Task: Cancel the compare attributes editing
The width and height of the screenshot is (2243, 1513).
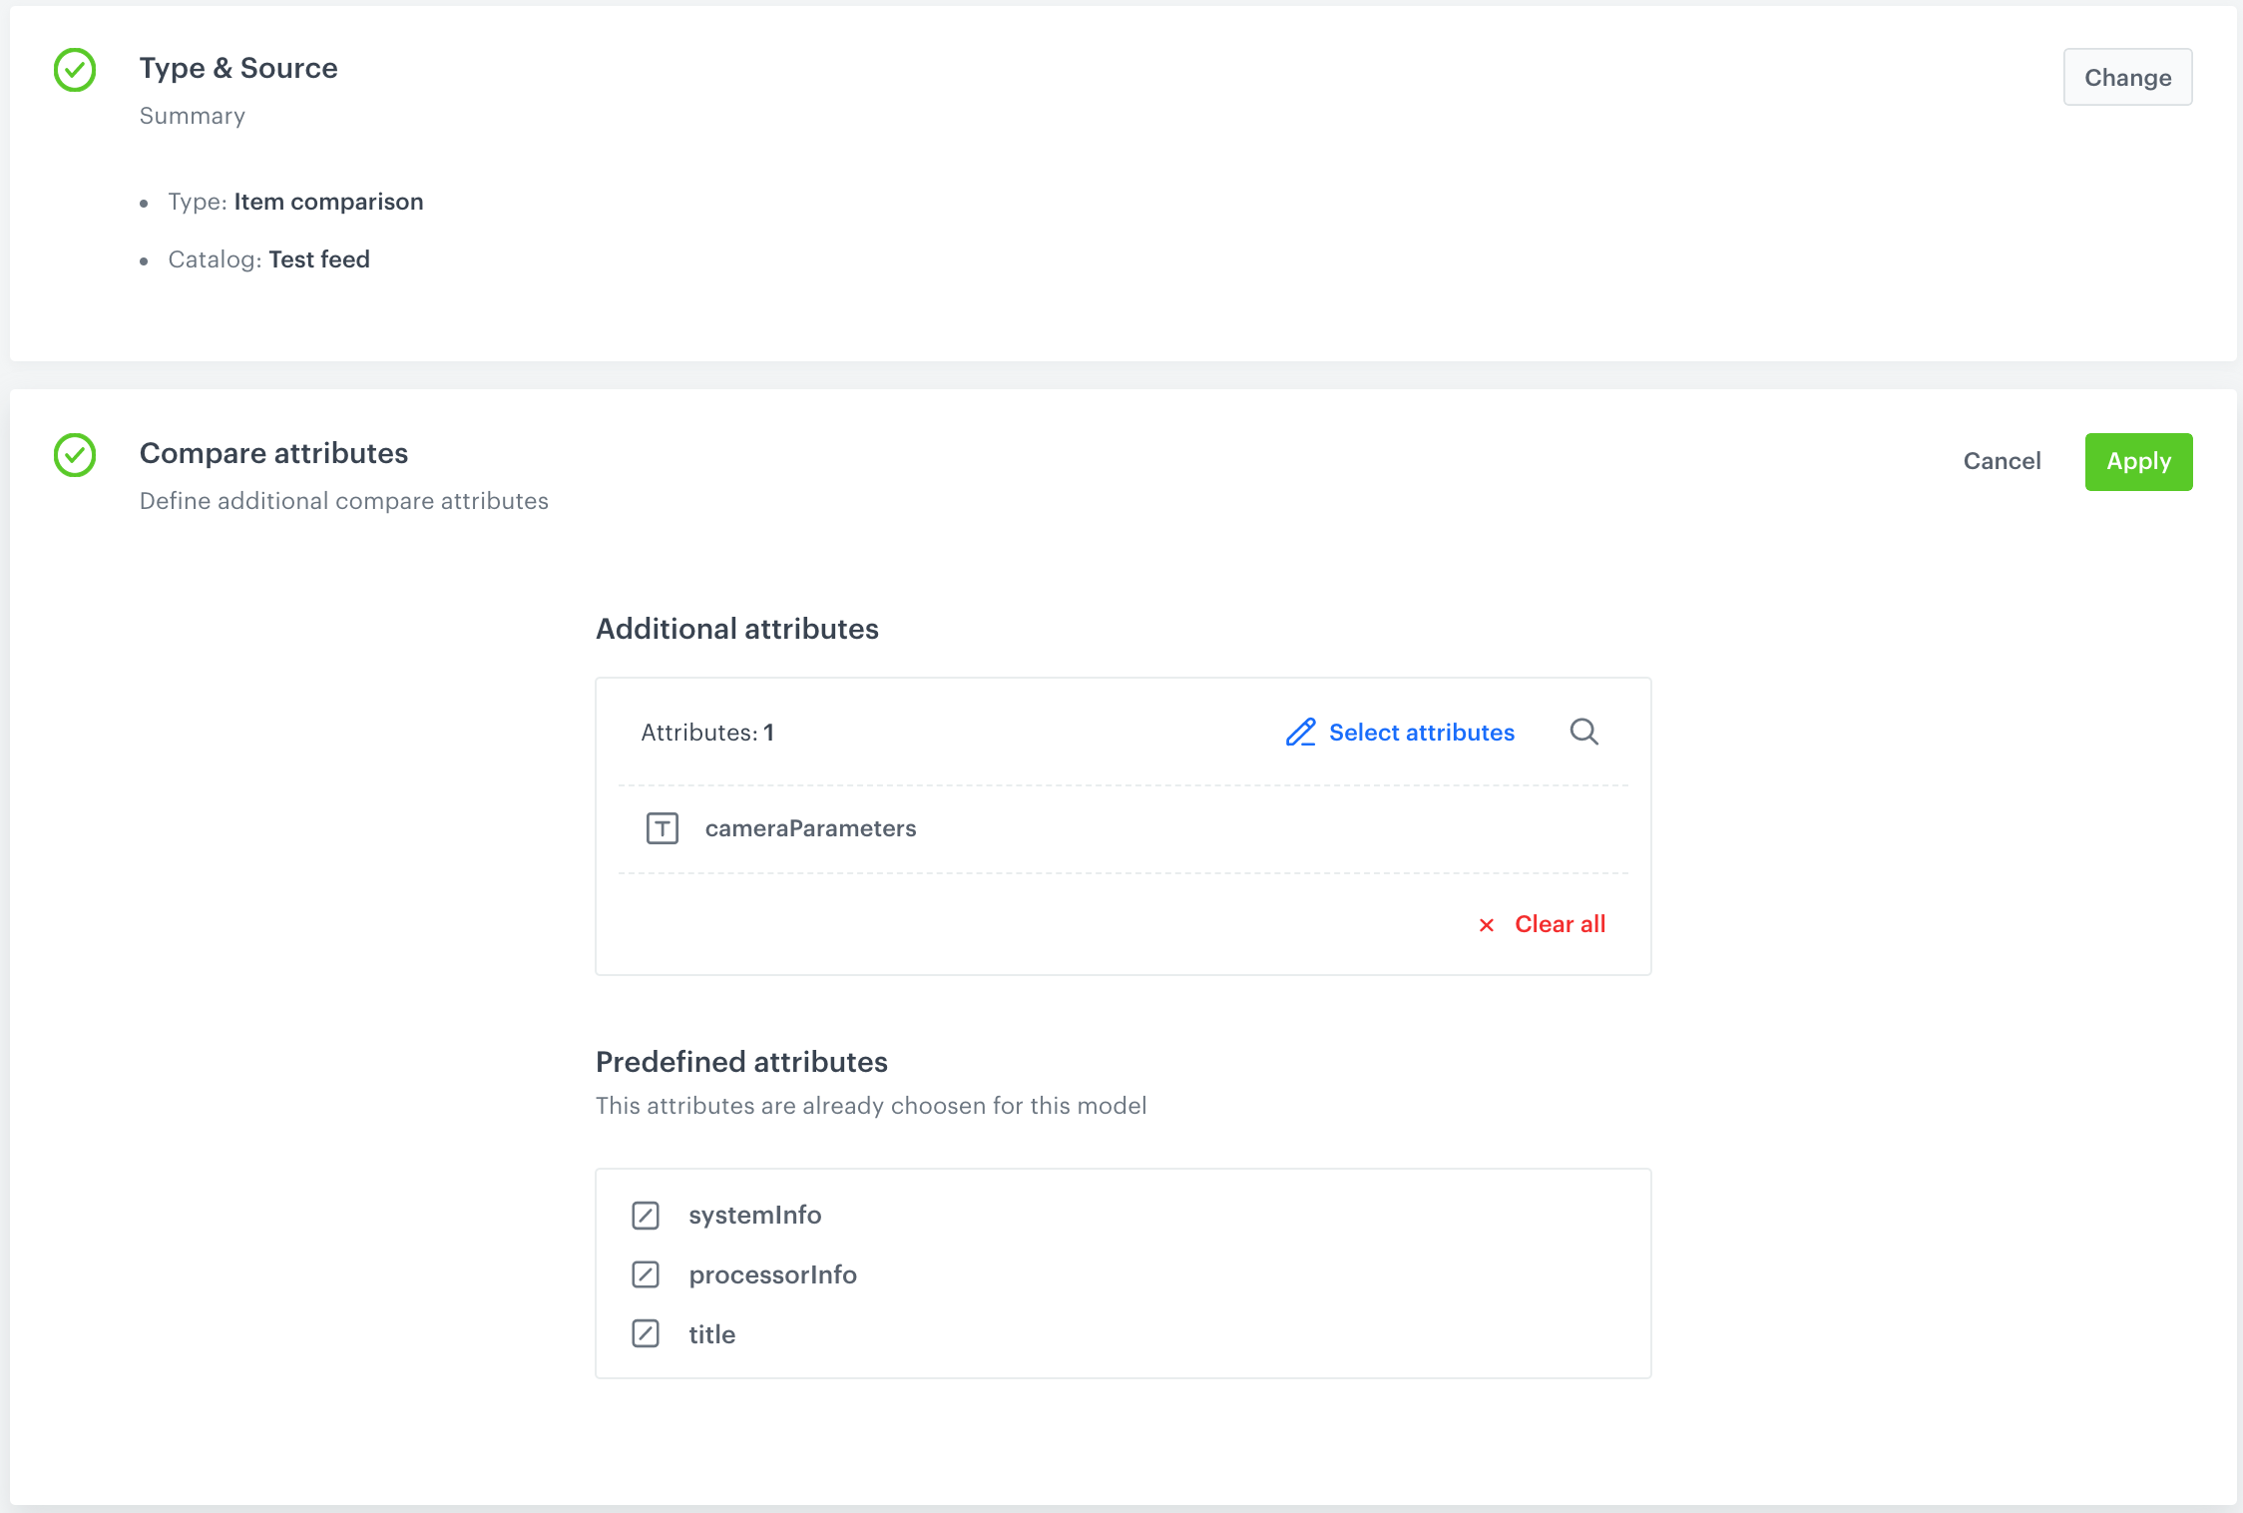Action: (2003, 461)
